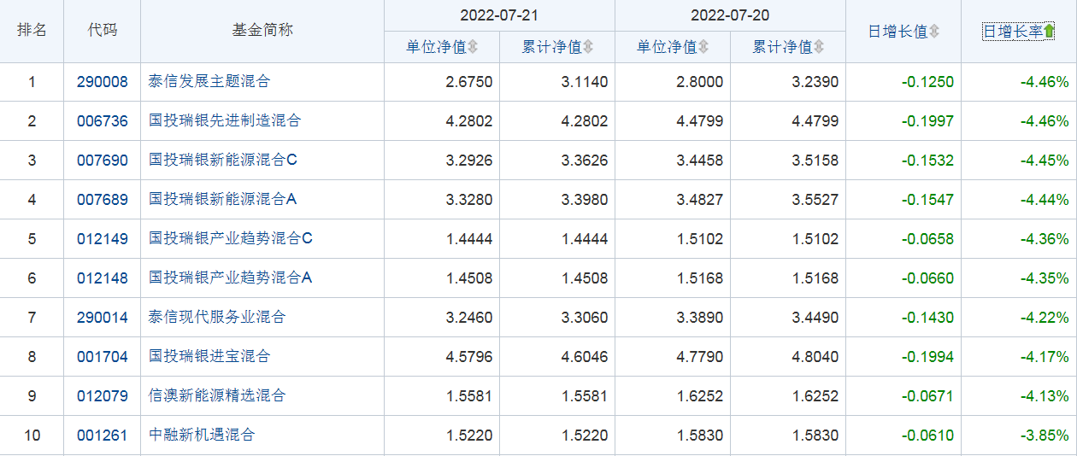Select unit value 1.5581 in 2022-07-21 单位净值 column
1077x456 pixels.
click(469, 396)
